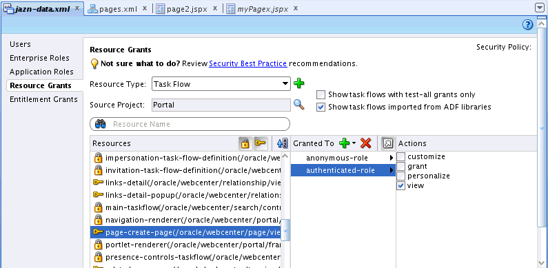Click the Source Project field
Image resolution: width=548 pixels, height=268 pixels.
[221, 105]
